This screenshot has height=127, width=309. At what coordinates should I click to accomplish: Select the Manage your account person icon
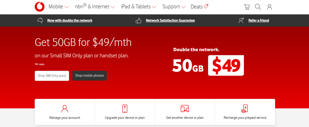coord(65,109)
